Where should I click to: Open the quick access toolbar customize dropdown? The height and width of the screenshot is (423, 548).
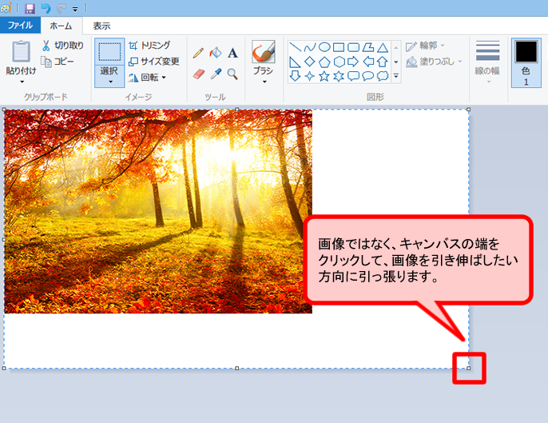(x=75, y=9)
